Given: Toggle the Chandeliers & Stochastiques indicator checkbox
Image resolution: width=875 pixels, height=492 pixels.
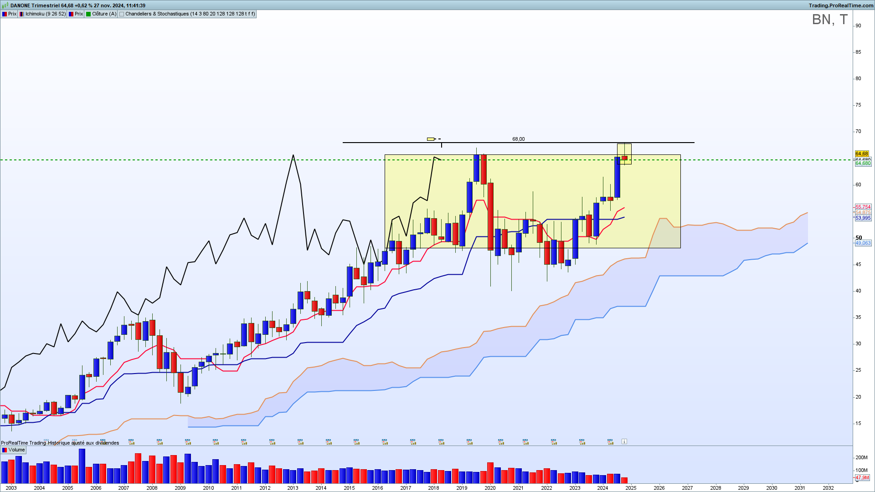Looking at the screenshot, I should (x=122, y=14).
